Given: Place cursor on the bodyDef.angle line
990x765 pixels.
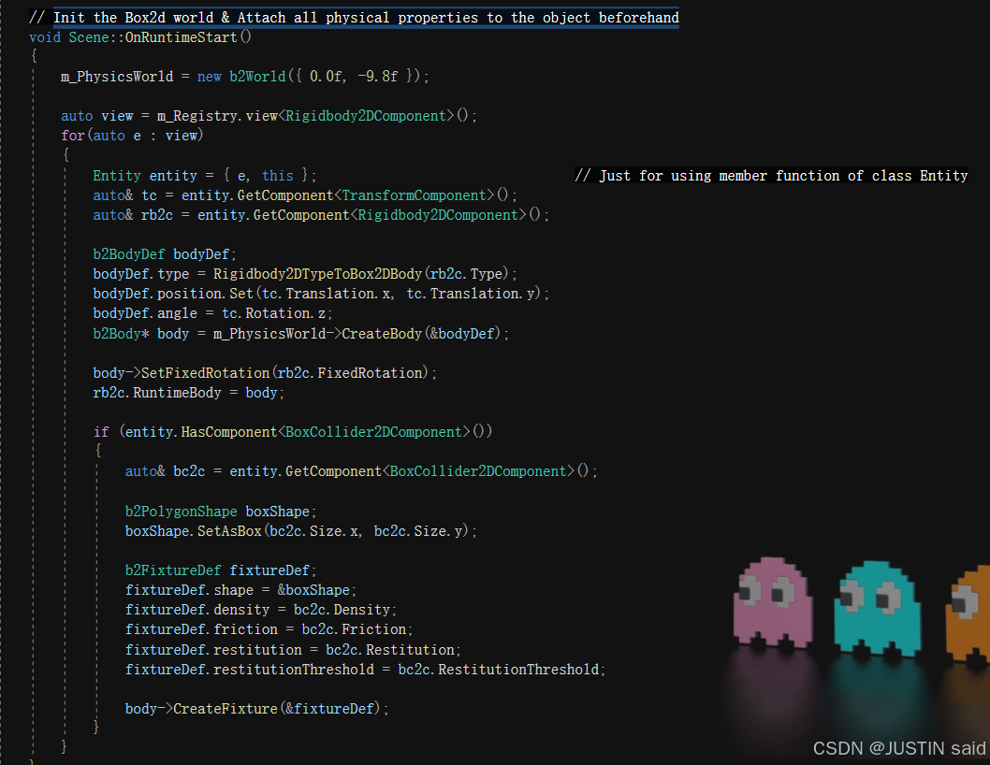Looking at the screenshot, I should 212,313.
